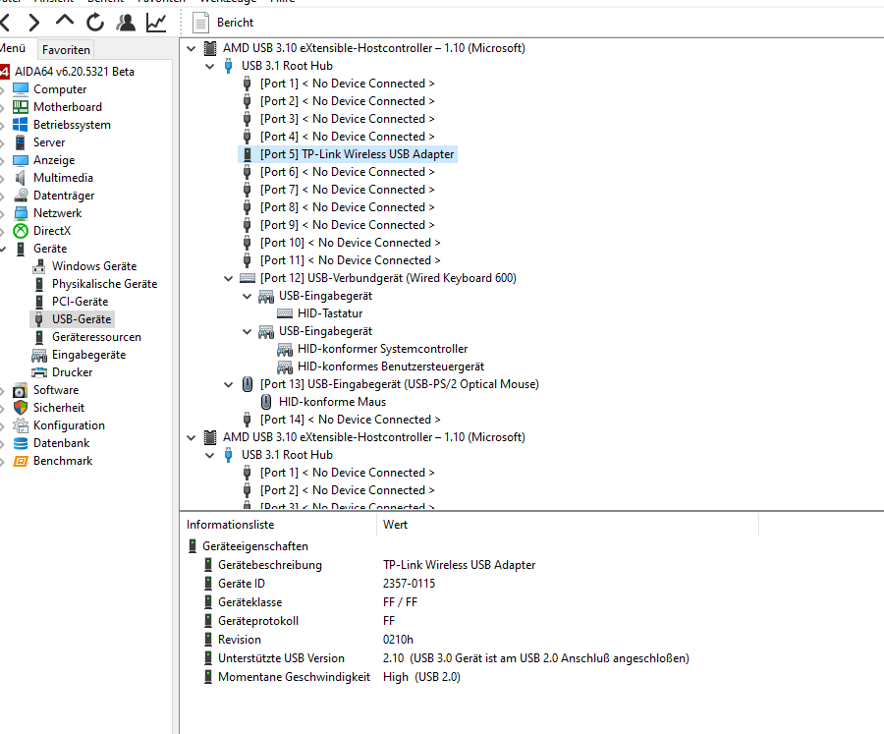Open the Konfiguration category
The width and height of the screenshot is (884, 734).
coord(69,425)
